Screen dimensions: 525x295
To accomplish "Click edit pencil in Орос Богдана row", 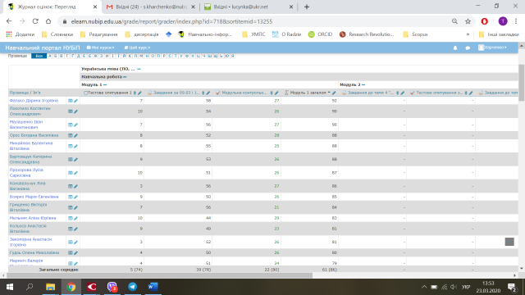I will (x=75, y=135).
